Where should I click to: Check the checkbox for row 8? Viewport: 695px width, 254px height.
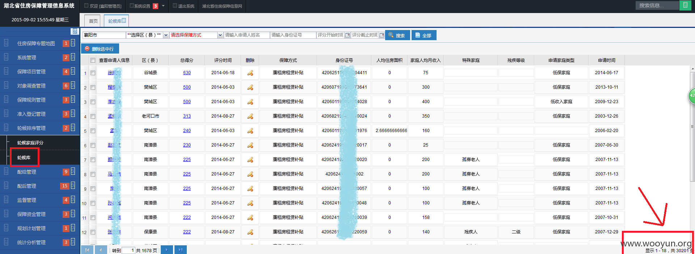click(x=93, y=174)
